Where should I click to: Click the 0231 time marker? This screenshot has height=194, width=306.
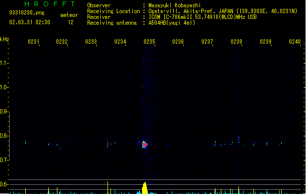click(34, 42)
